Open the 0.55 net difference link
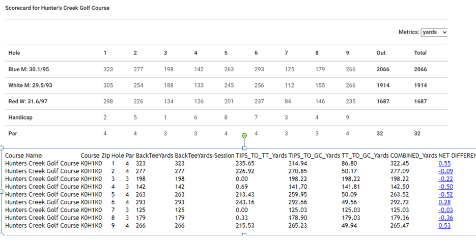 [x=444, y=163]
